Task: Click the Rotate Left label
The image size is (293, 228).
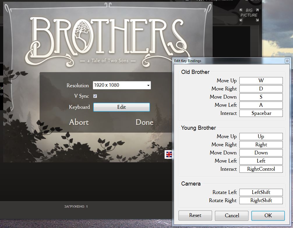Action: coord(225,192)
